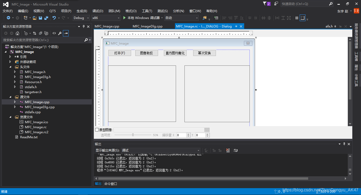Click the 透明度 transparency slider

[133, 135]
